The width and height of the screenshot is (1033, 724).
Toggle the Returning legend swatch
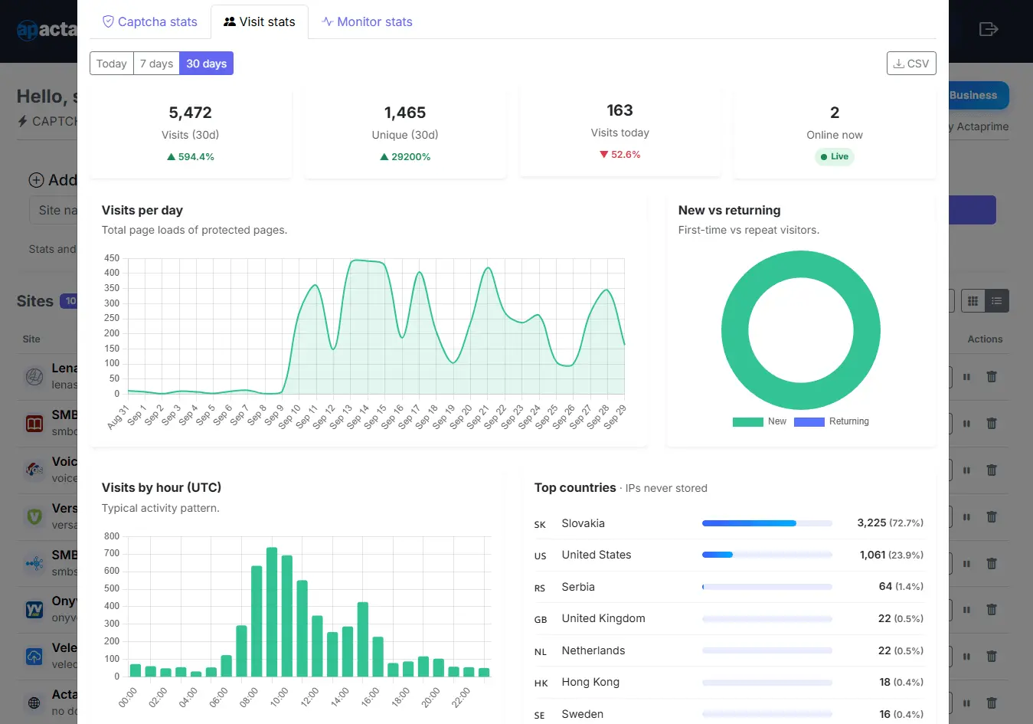pos(809,422)
